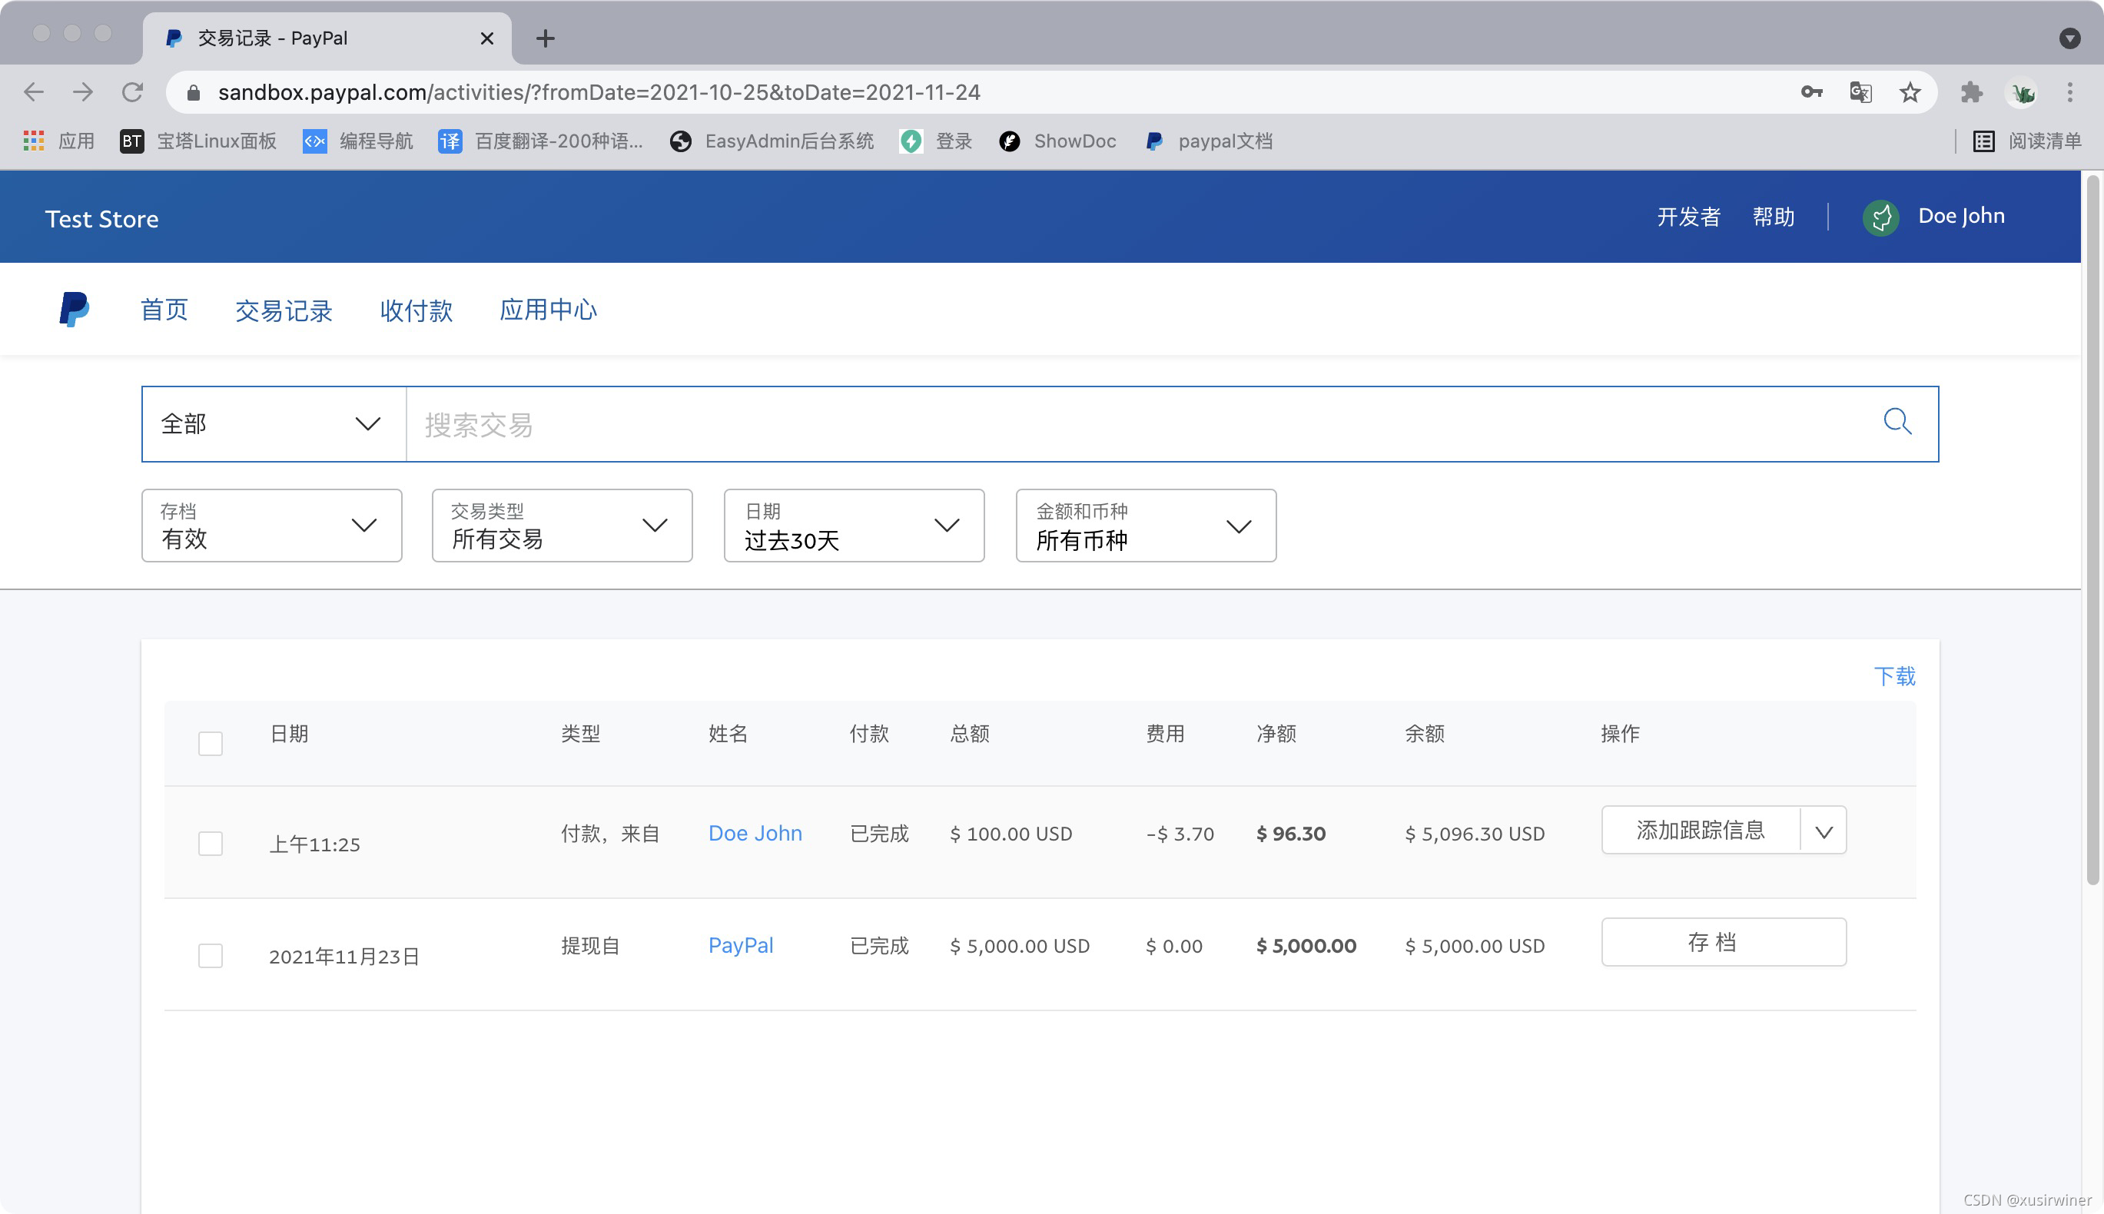Screen dimensions: 2104x1214
Task: Click the $ 0.00 fee value
Action: click(x=1174, y=946)
